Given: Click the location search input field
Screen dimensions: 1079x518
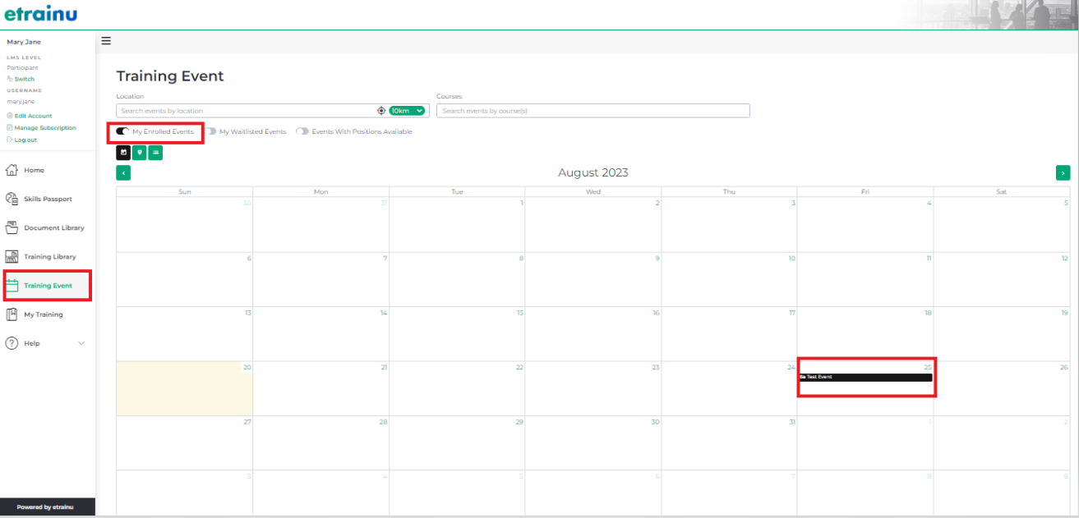Looking at the screenshot, I should (x=245, y=111).
